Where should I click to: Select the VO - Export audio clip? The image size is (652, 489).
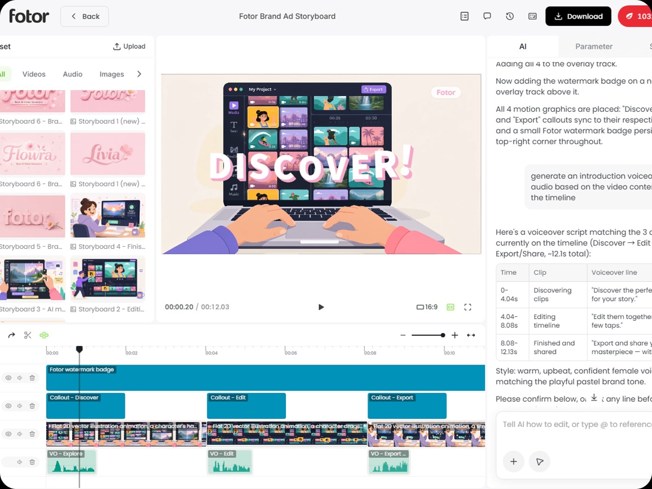point(389,462)
